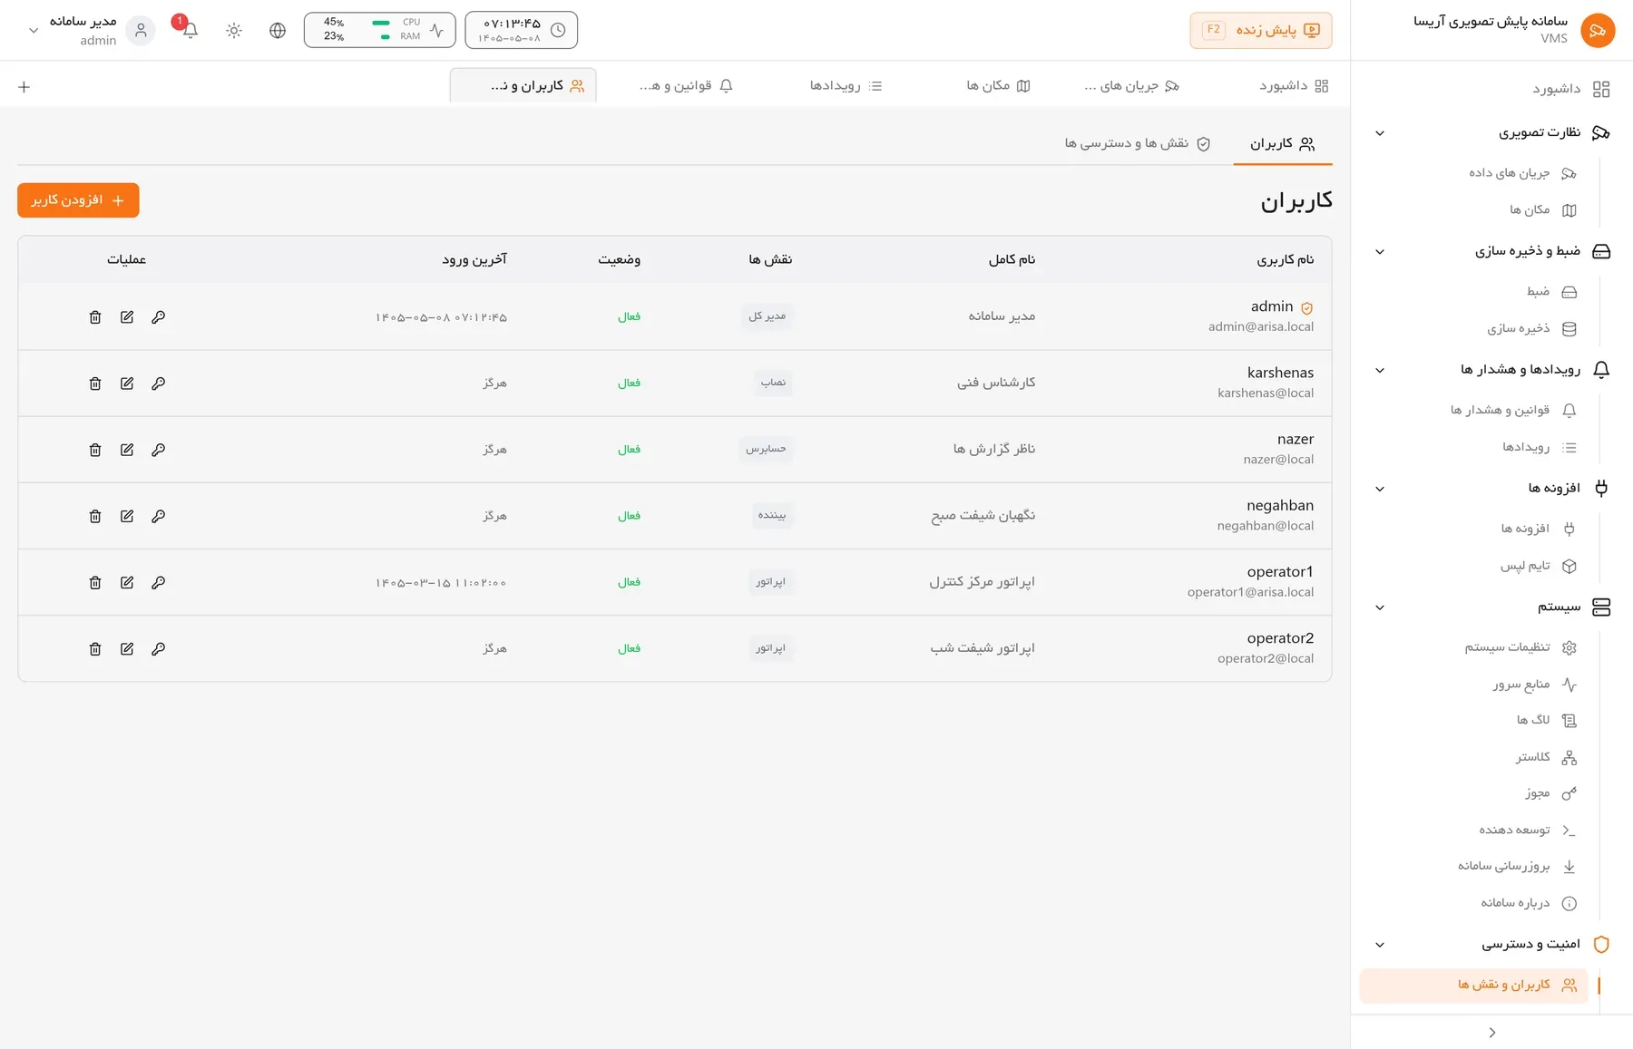Open the مکان ها top tab
The image size is (1633, 1049).
(x=998, y=86)
